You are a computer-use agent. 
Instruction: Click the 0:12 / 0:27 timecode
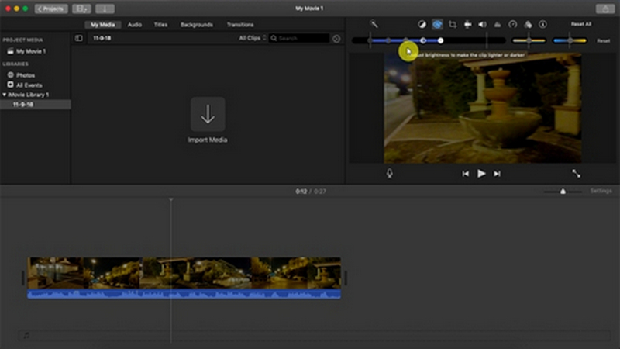pyautogui.click(x=311, y=191)
